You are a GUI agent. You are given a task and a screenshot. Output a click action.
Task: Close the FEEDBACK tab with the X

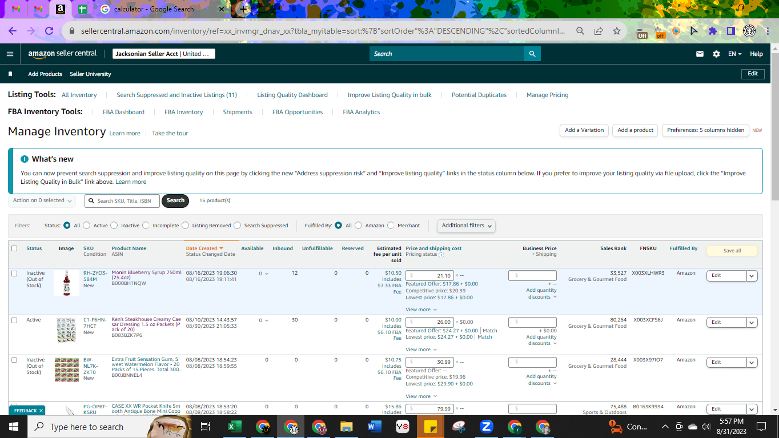pos(42,411)
